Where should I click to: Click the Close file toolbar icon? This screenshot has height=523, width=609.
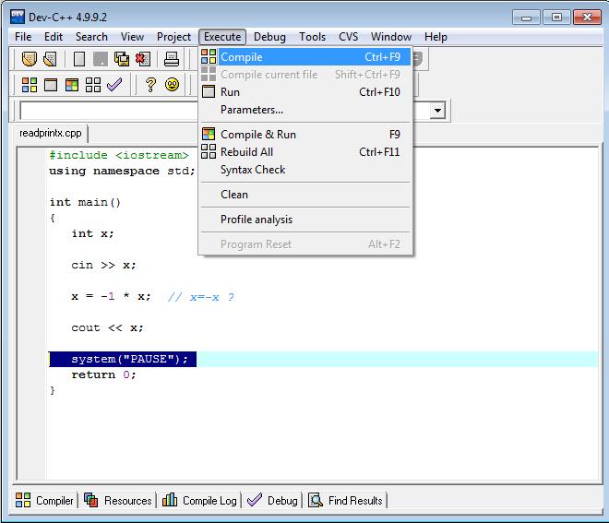pyautogui.click(x=142, y=59)
